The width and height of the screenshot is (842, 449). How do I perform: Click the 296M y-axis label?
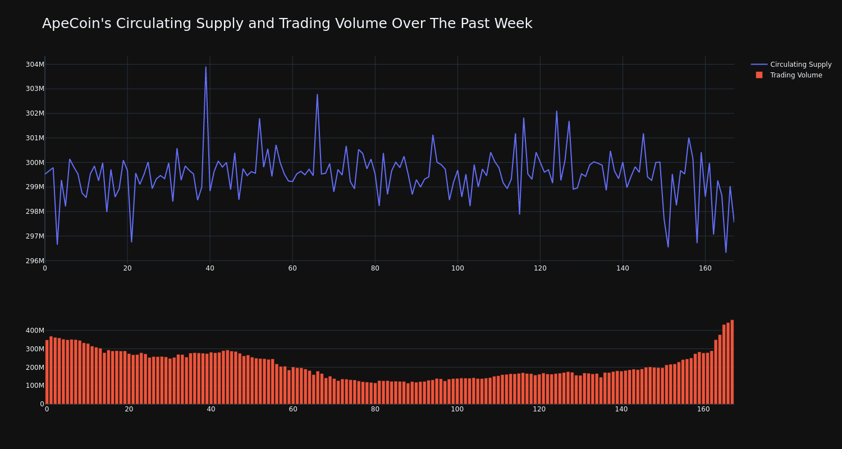(35, 261)
